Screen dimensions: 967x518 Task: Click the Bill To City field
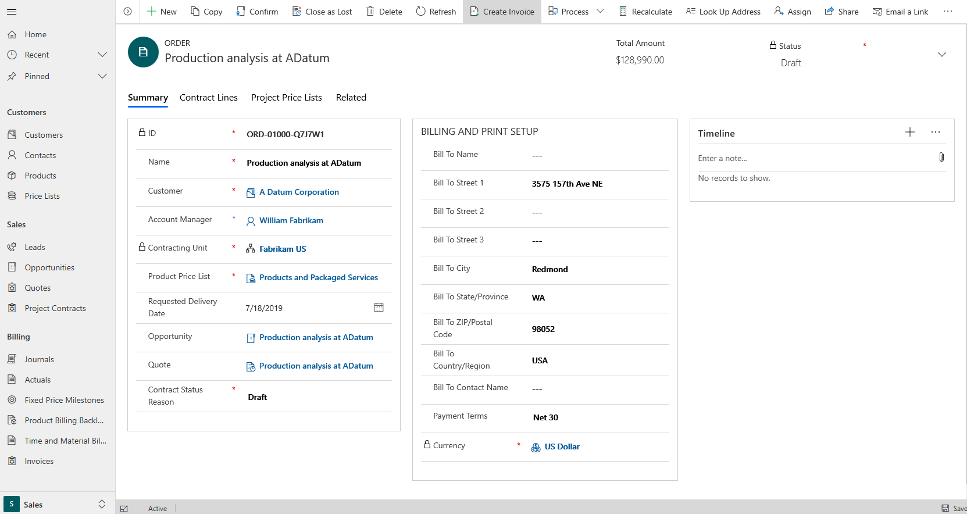point(600,269)
